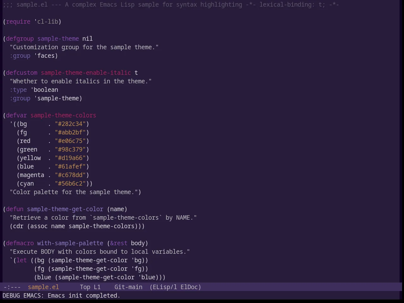Click the color string "#abb2bf"
Image resolution: width=404 pixels, height=303 pixels.
pyautogui.click(x=70, y=132)
